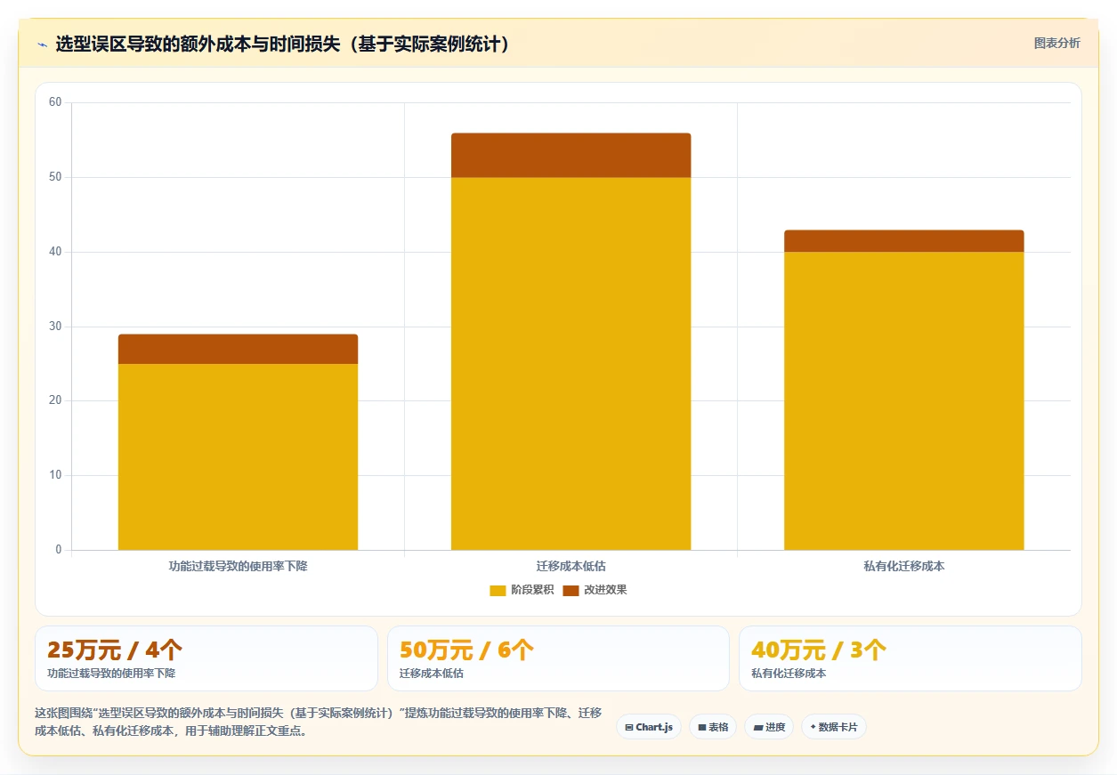Click the 图表分析 label in the header

[1056, 43]
